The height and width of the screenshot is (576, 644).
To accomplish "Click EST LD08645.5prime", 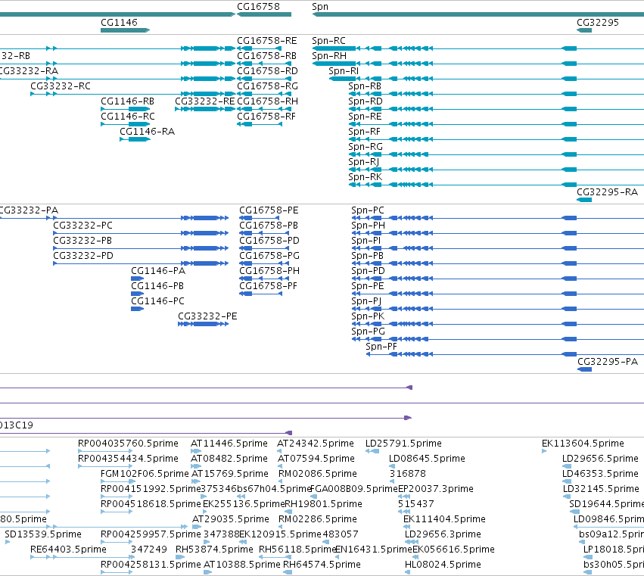I will point(427,459).
